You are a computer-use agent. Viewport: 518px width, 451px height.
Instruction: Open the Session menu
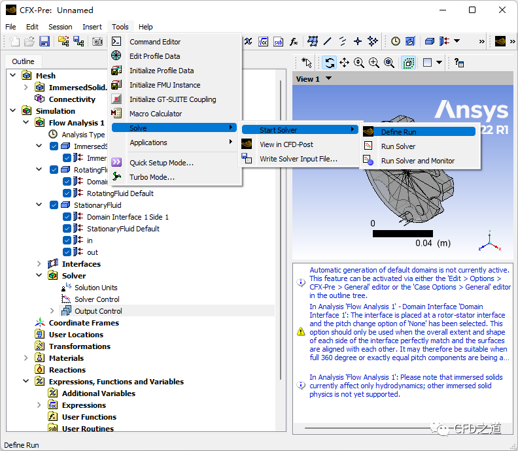click(x=60, y=27)
